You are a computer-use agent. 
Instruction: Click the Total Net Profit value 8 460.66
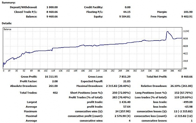(187, 77)
